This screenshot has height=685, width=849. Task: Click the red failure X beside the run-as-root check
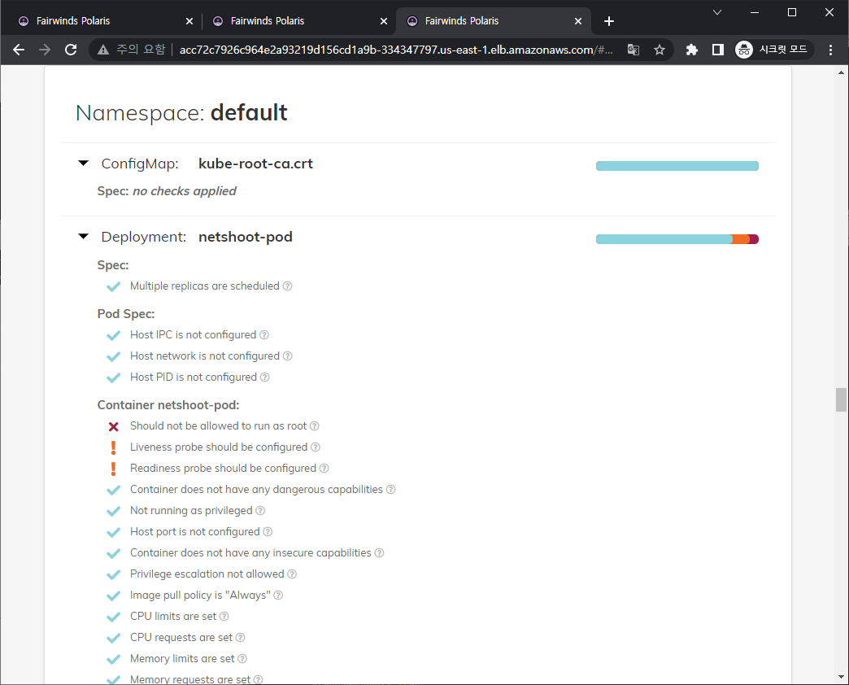click(x=113, y=425)
